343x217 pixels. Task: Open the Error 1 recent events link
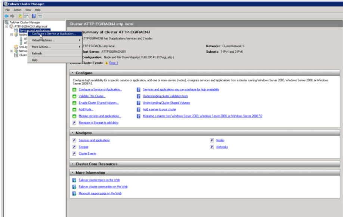[114, 63]
